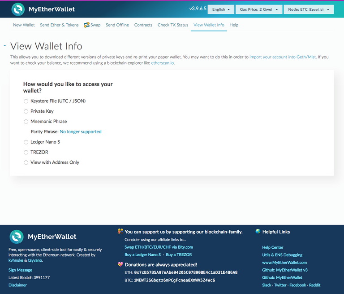
Task: Open the Slack link
Action: pos(267,285)
